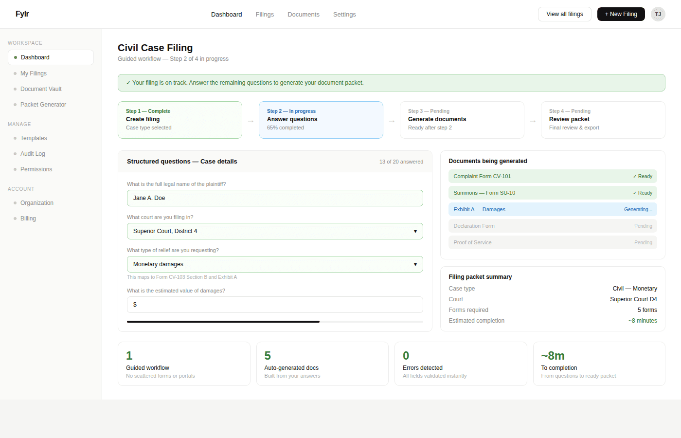
Task: Click the Declaration Form pending row
Action: click(553, 226)
